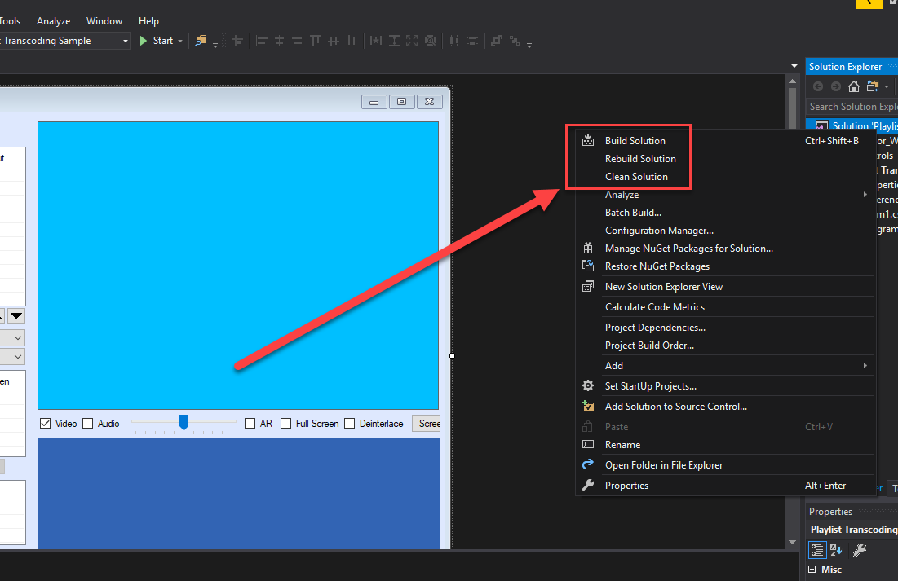The height and width of the screenshot is (581, 898).
Task: Open the Analyze menu in menu bar
Action: point(53,21)
